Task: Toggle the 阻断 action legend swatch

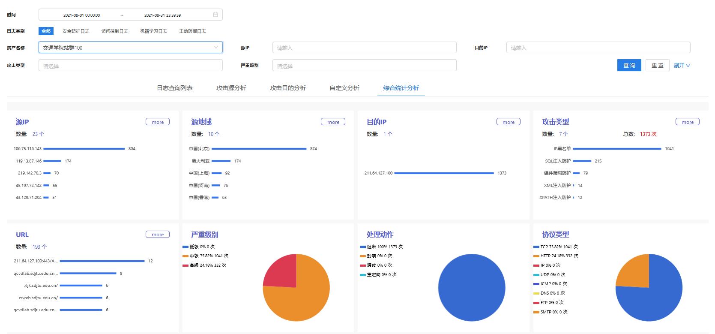Action: point(363,247)
